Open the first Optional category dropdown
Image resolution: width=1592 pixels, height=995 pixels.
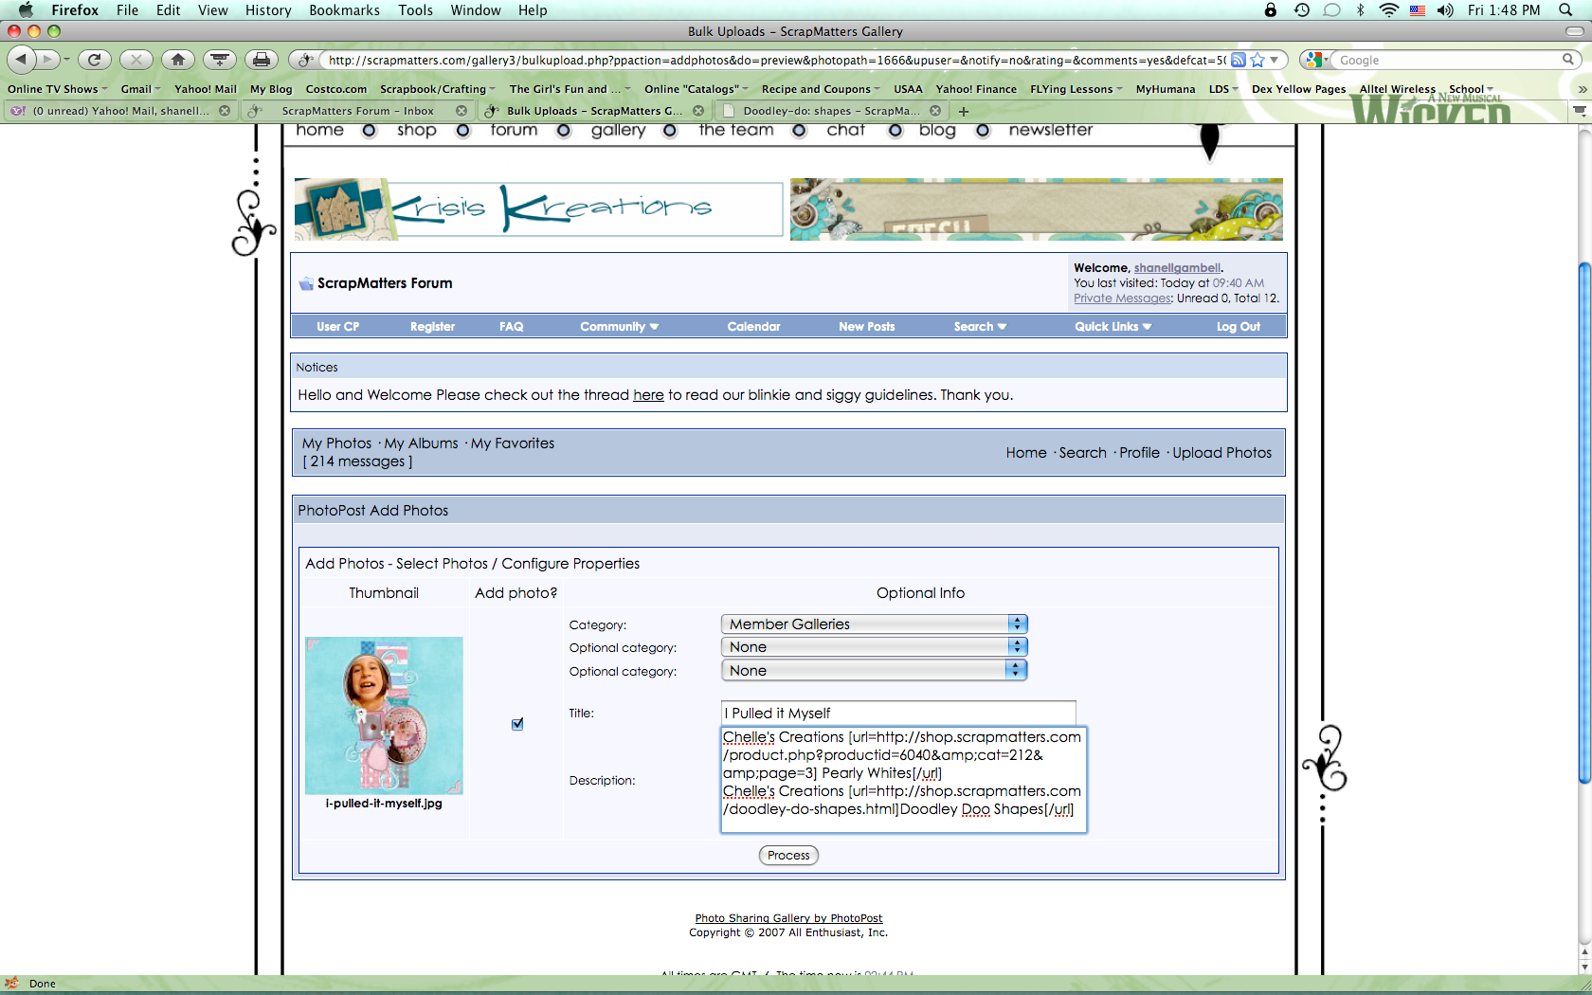[x=875, y=646]
